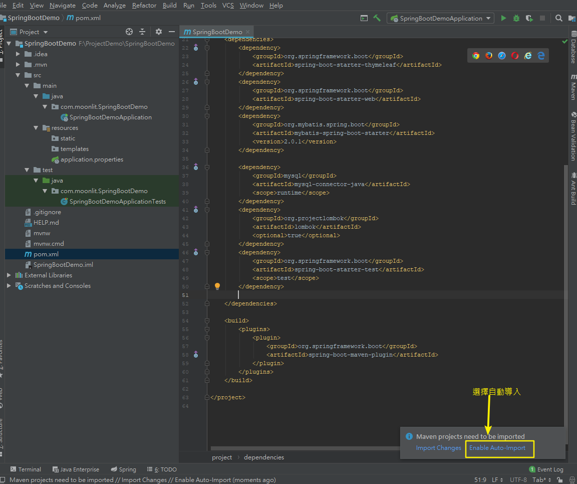Collapse the test folder

click(27, 170)
